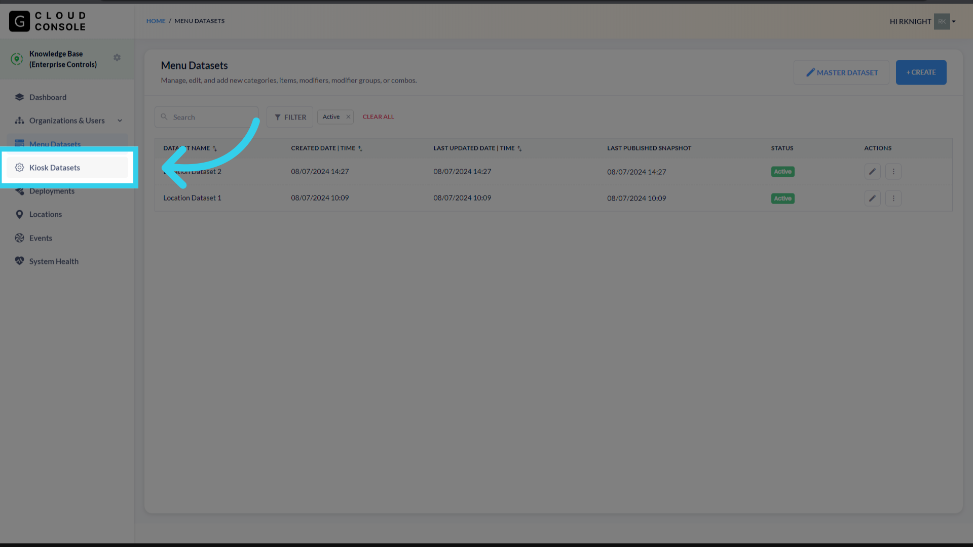Click Active status of Location Dataset 2
The height and width of the screenshot is (547, 973).
click(x=782, y=172)
